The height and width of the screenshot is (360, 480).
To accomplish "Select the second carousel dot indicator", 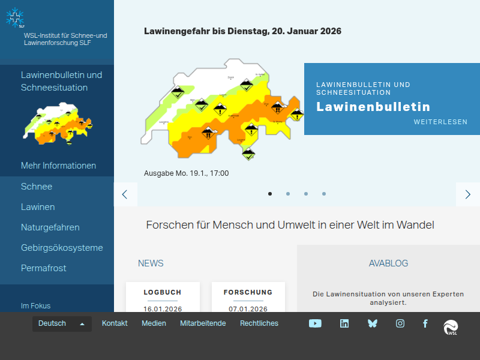I will pos(288,194).
